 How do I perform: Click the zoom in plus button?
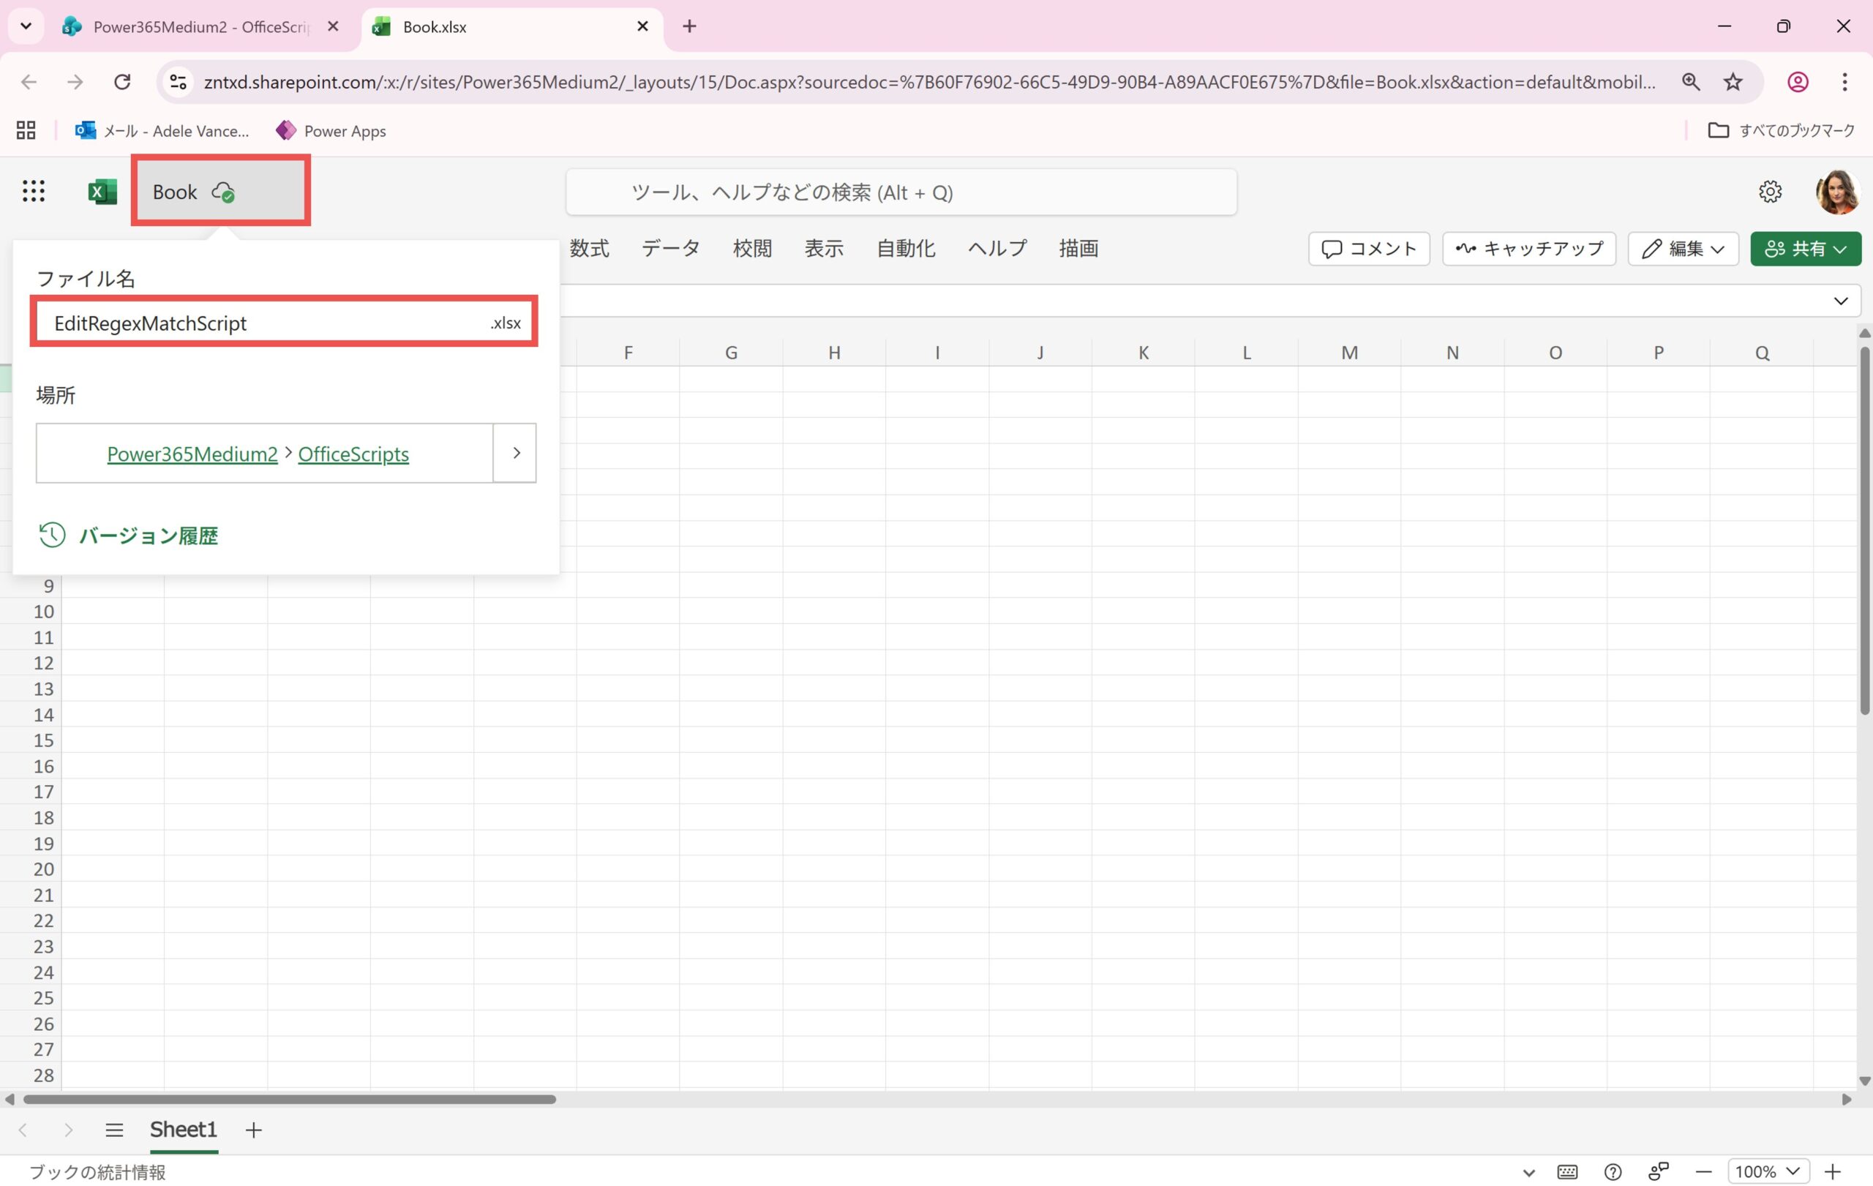coord(1833,1172)
